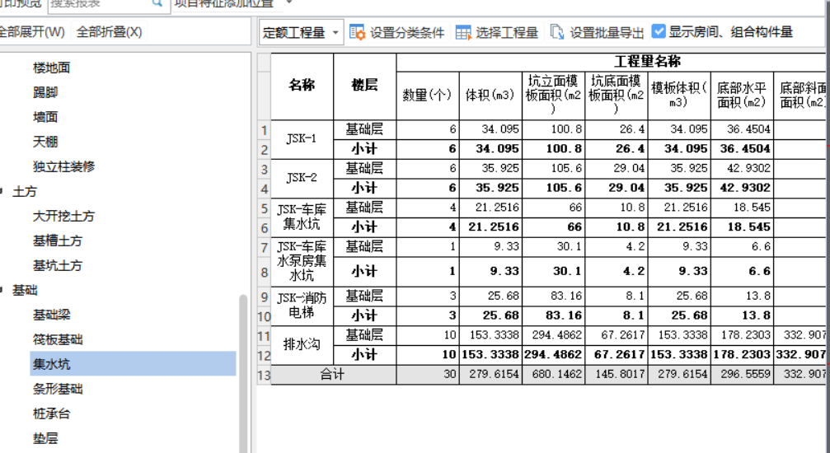The width and height of the screenshot is (830, 453).
Task: Click 全部折叠(X) button
Action: point(109,32)
